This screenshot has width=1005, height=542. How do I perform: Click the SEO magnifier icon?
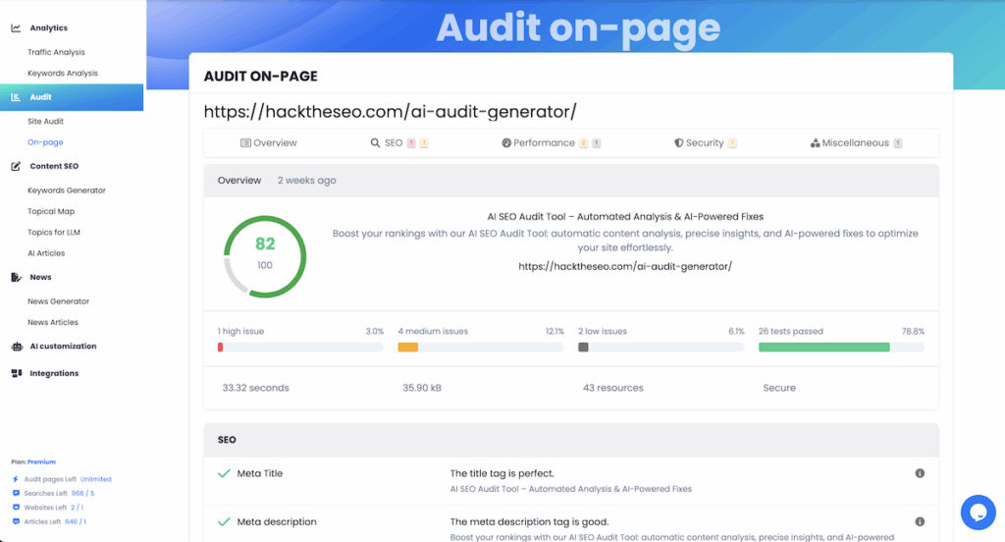375,143
